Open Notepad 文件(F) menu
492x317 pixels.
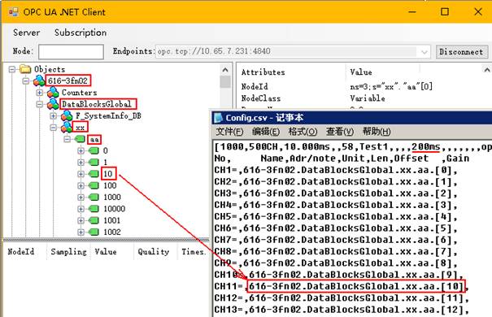coord(229,132)
